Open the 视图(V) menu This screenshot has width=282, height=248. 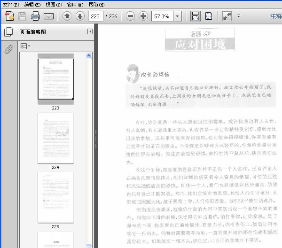pyautogui.click(x=54, y=5)
